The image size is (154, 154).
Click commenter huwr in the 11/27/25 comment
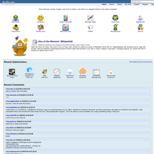pos(11,89)
